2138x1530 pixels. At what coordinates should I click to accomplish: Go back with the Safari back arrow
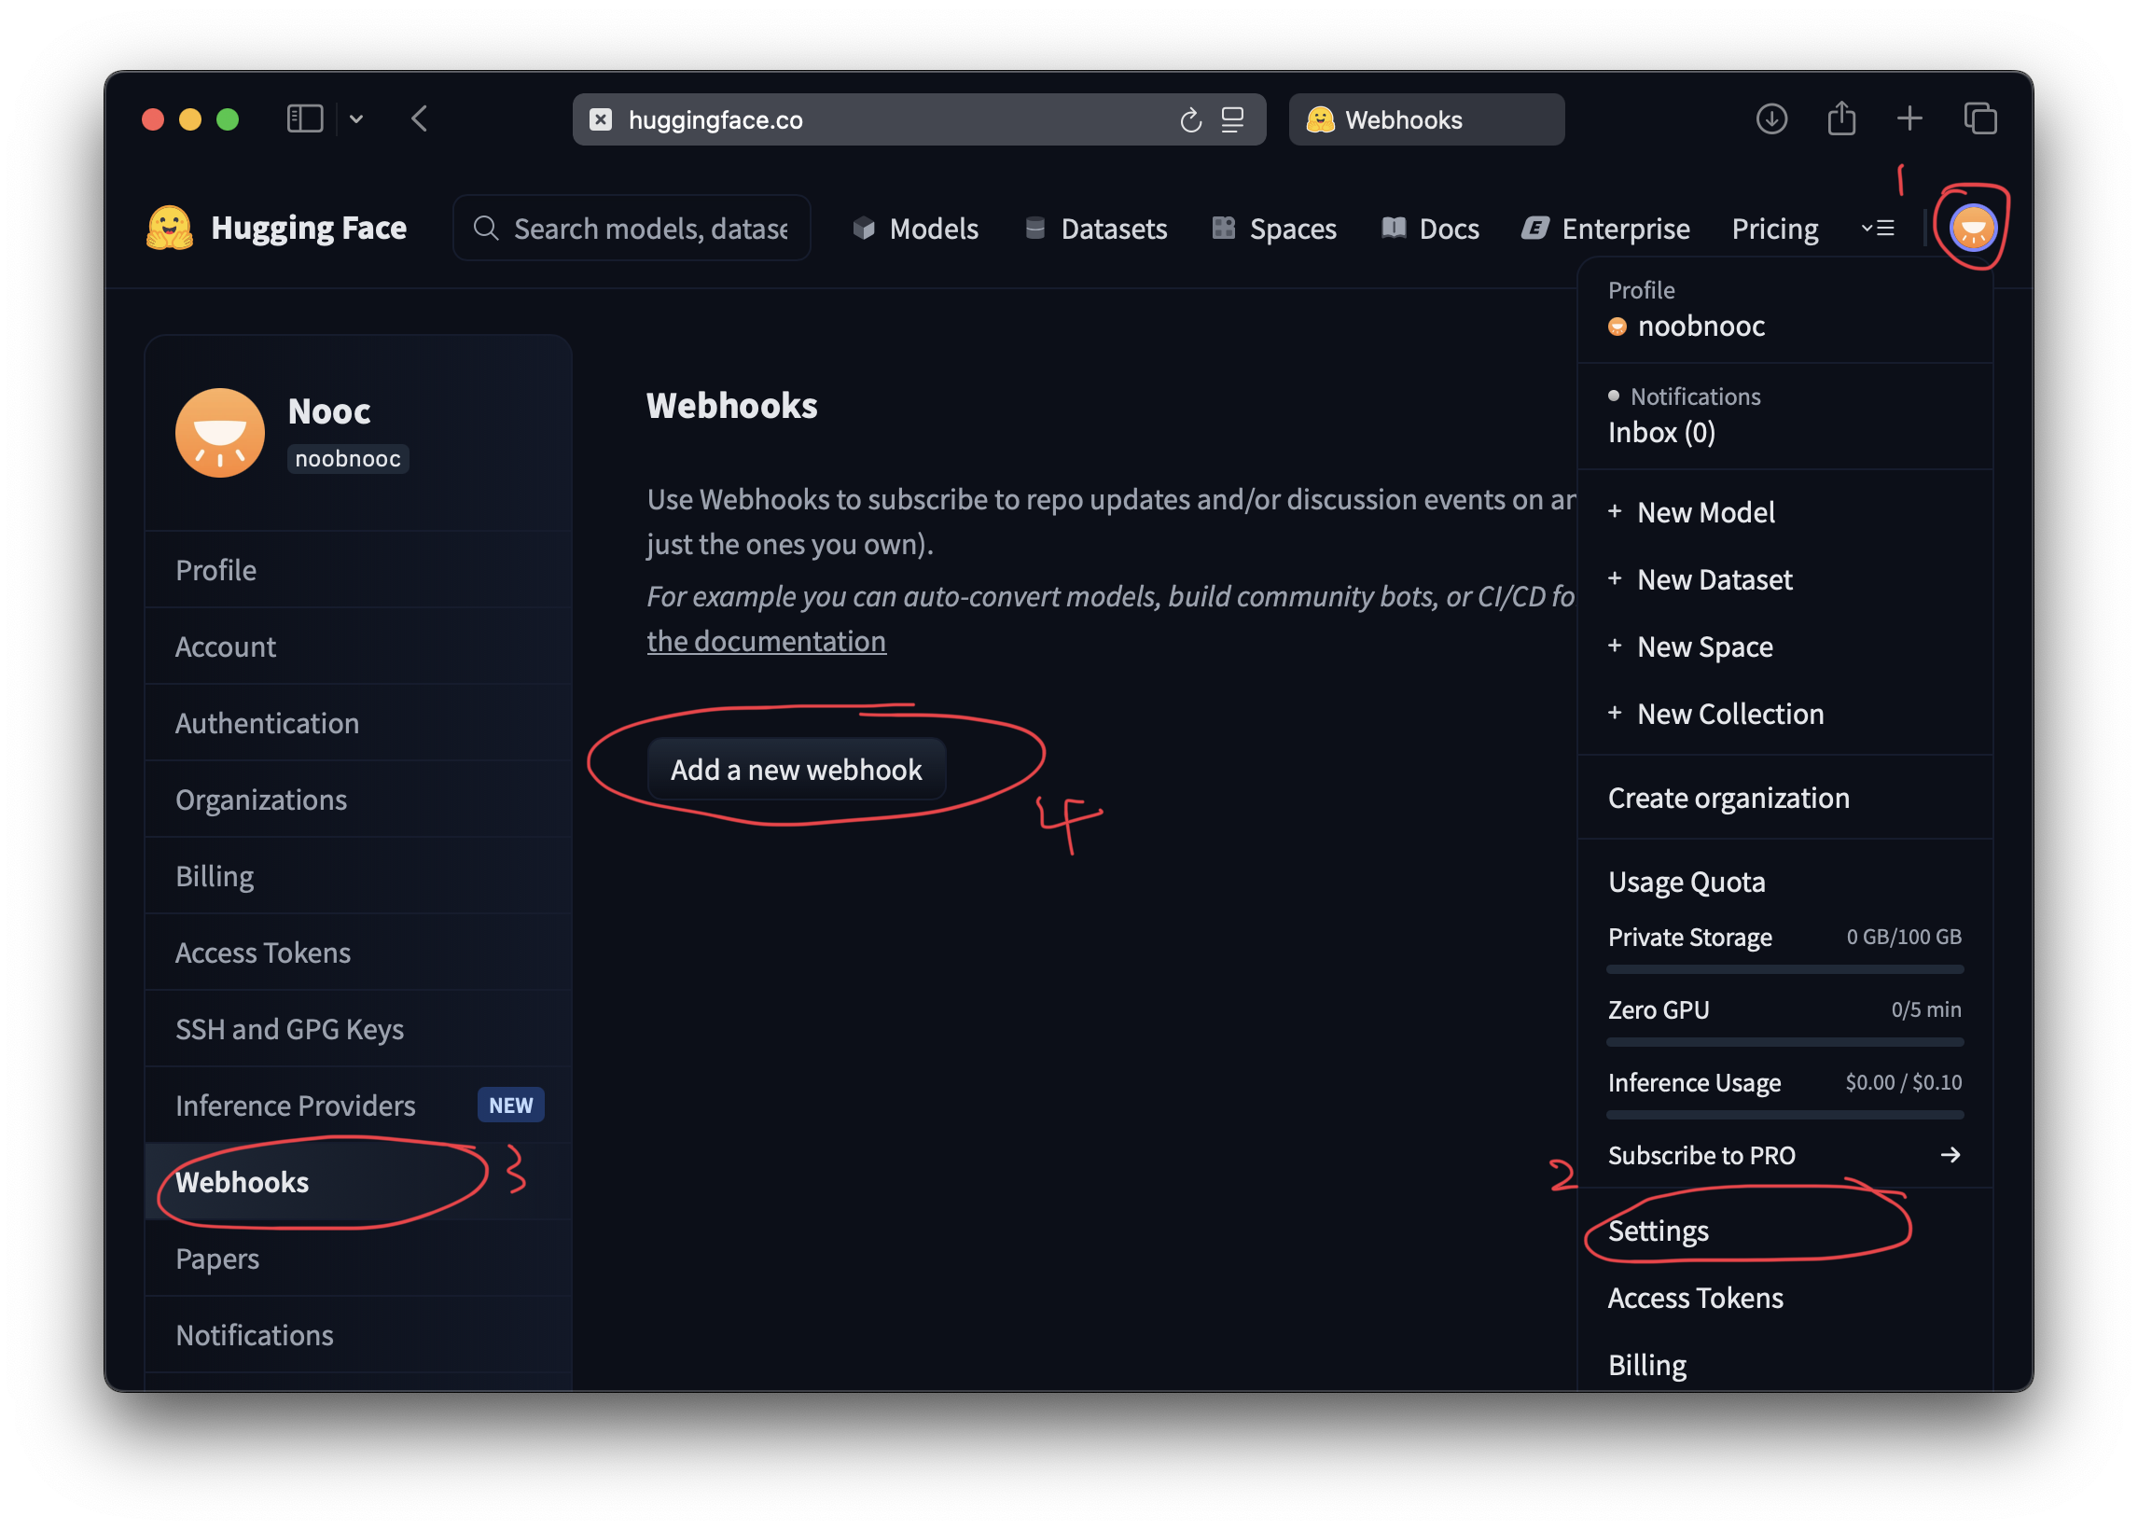pyautogui.click(x=420, y=118)
